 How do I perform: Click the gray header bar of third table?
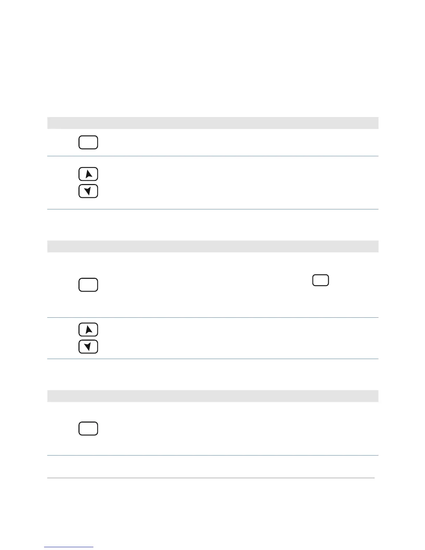tap(212, 396)
